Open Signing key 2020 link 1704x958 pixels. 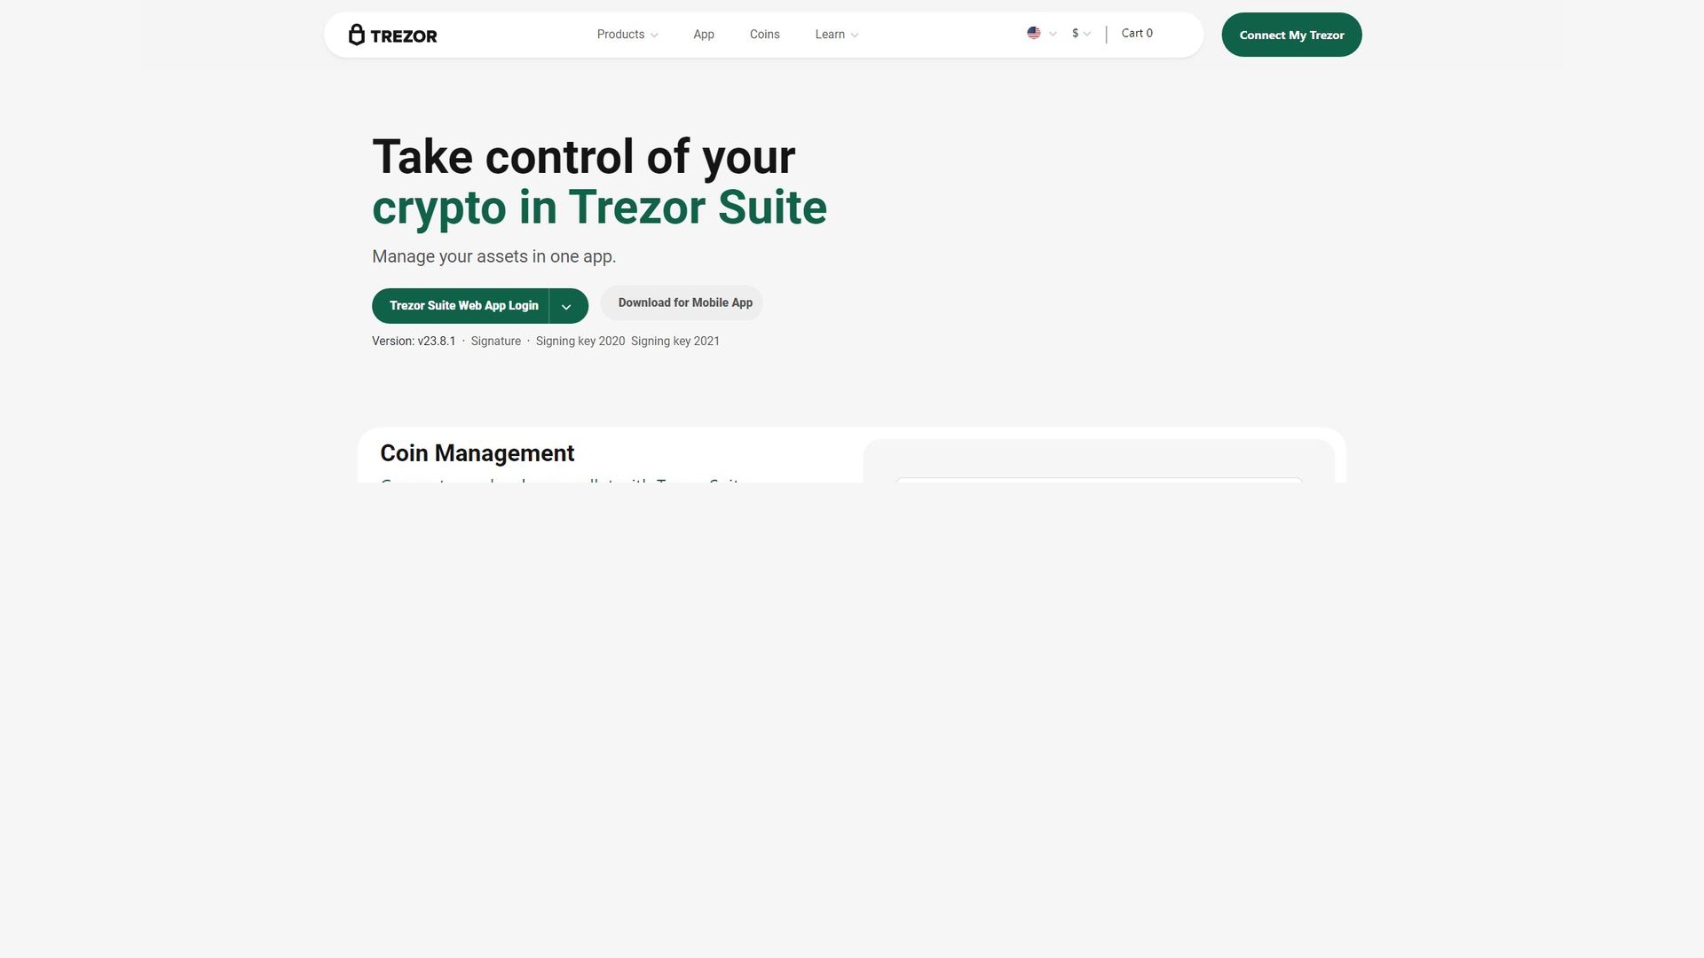pyautogui.click(x=580, y=342)
